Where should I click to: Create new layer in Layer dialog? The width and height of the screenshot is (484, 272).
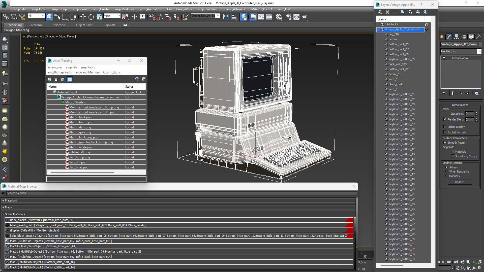click(x=380, y=12)
